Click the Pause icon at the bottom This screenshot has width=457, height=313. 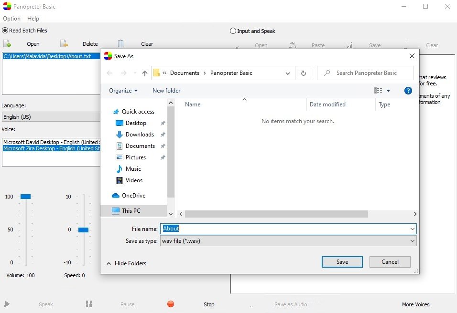(89, 304)
